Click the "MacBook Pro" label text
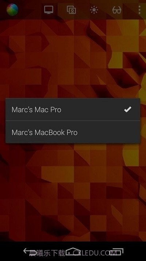Image resolution: width=146 pixels, height=261 pixels. click(x=56, y=133)
